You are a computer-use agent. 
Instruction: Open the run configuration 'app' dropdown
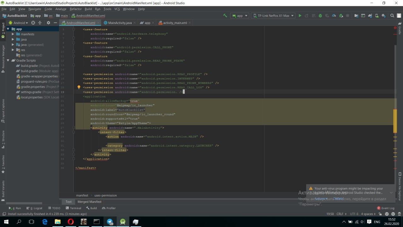tap(240, 15)
